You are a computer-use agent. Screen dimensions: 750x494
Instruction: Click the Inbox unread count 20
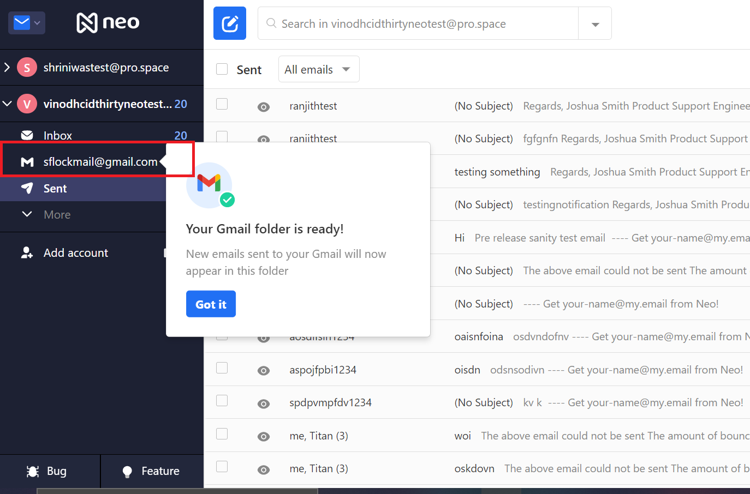pyautogui.click(x=181, y=135)
